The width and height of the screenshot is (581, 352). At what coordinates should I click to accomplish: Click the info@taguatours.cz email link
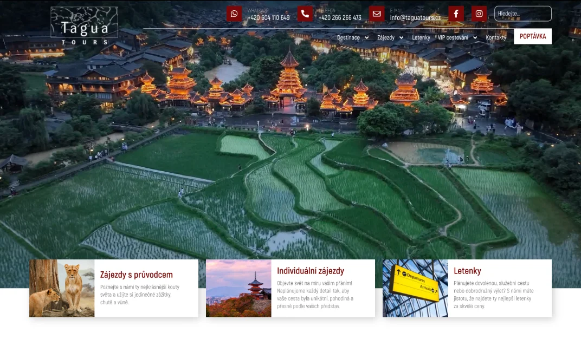pyautogui.click(x=415, y=17)
